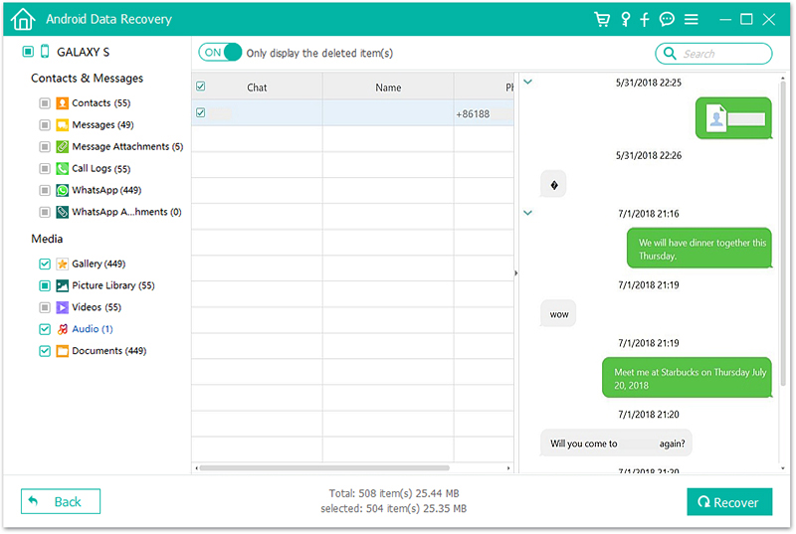Open the feedback chat bubble icon
Screen dimensions: 796x534
(x=667, y=19)
